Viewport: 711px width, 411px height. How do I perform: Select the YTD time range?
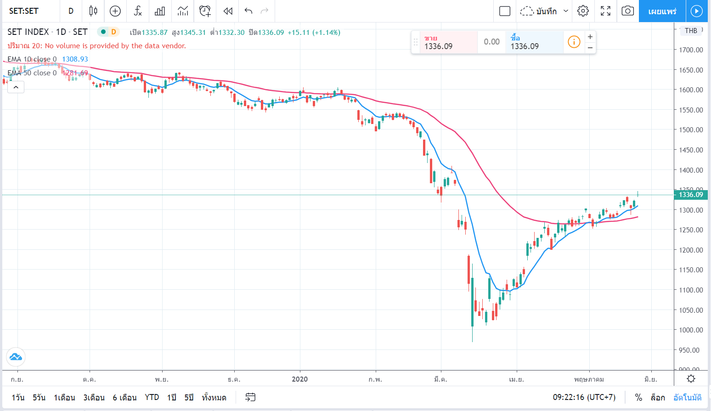(152, 397)
